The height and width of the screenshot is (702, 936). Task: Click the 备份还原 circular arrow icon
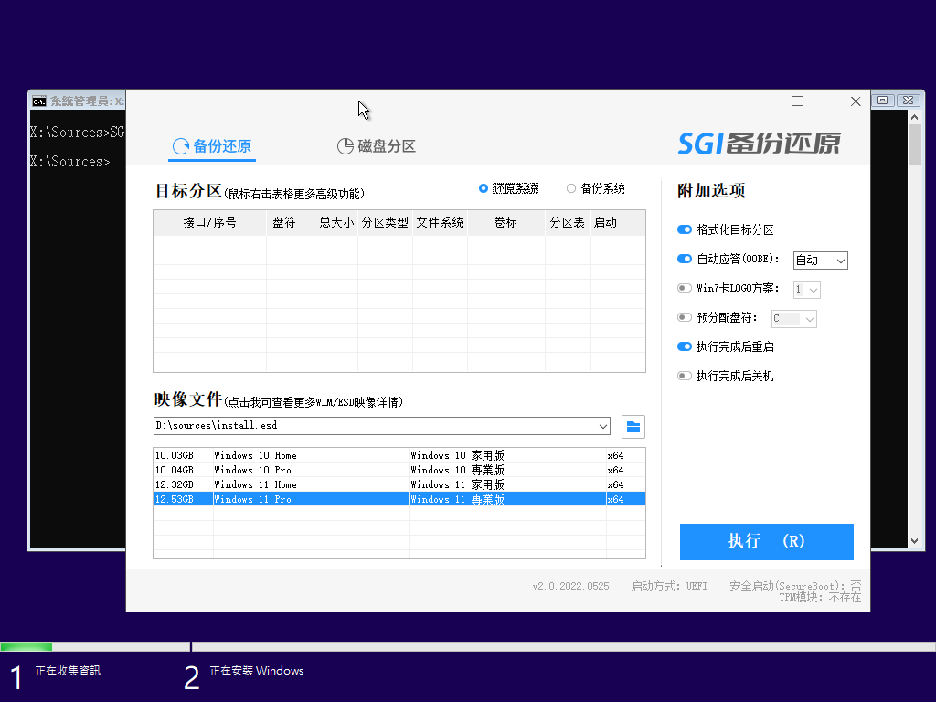point(179,146)
